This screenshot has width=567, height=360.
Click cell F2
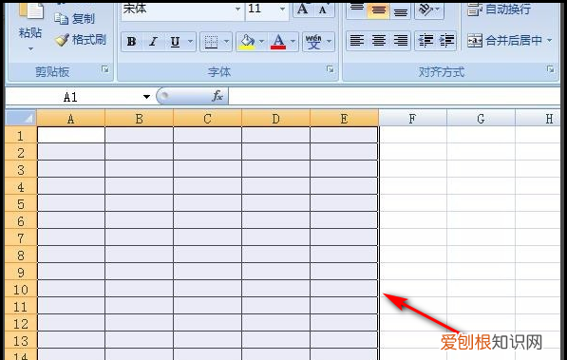point(412,152)
